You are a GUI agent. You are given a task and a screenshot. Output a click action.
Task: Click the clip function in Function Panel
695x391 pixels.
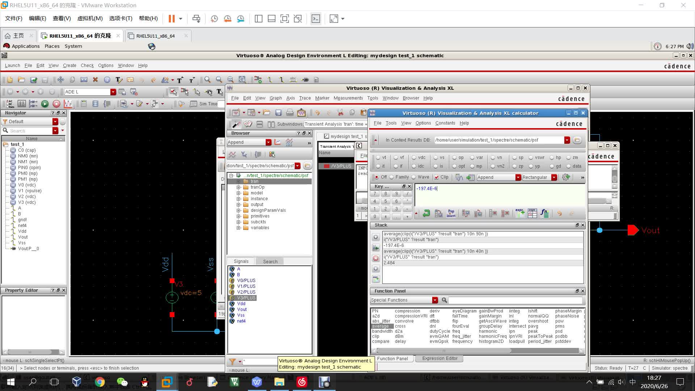pos(375,336)
